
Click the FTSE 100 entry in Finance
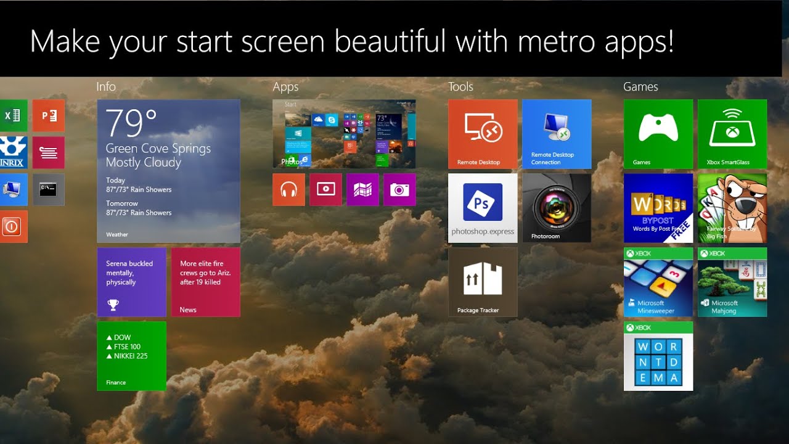[123, 347]
